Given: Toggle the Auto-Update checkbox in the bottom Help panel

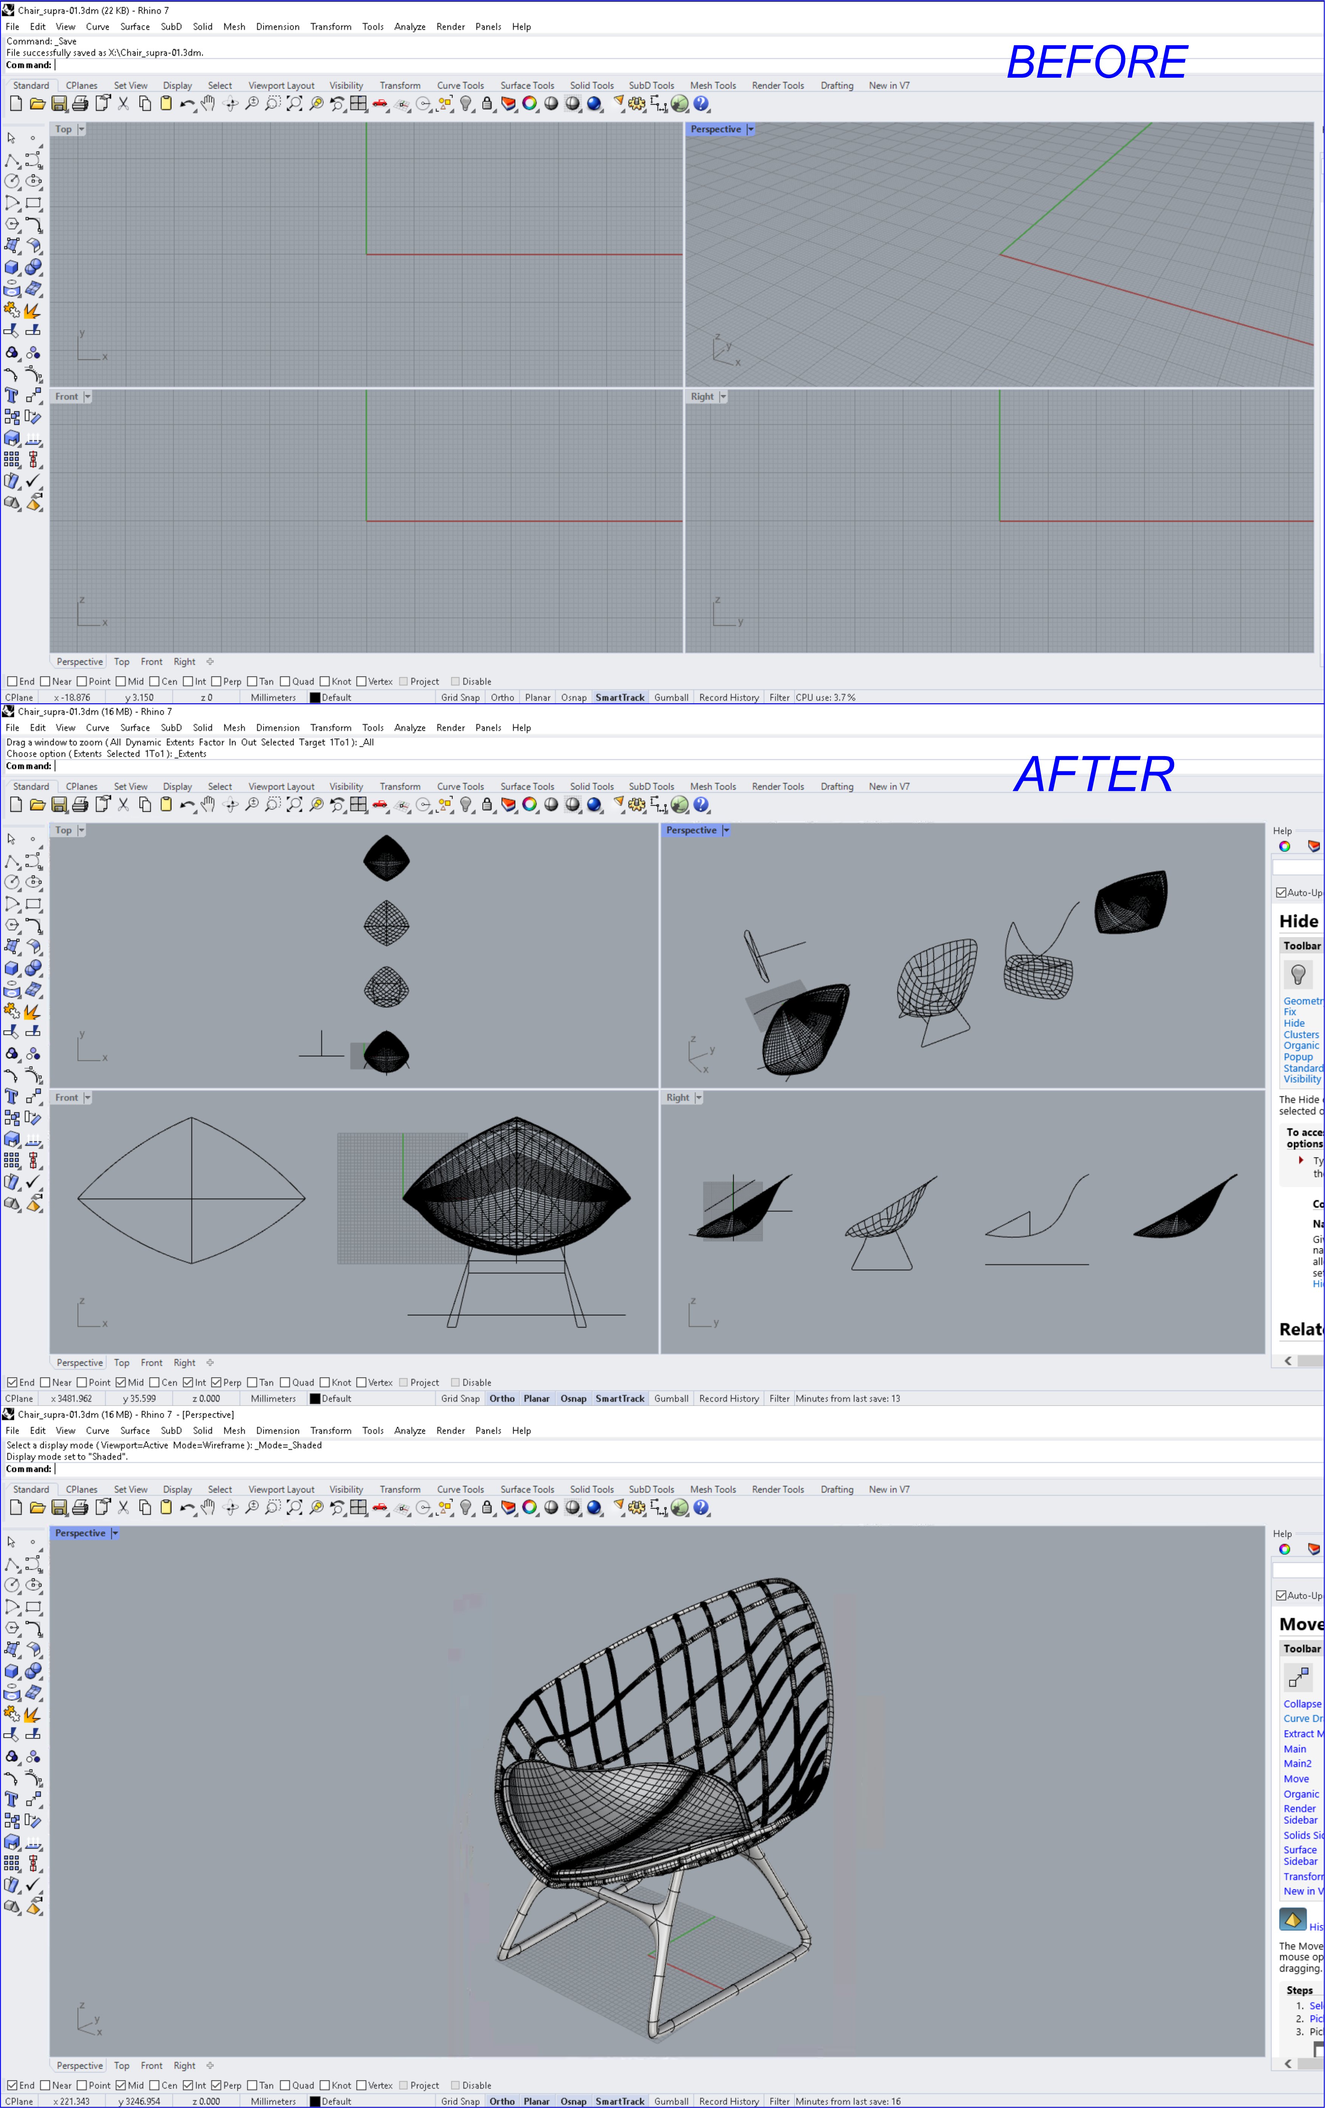Looking at the screenshot, I should point(1281,1596).
